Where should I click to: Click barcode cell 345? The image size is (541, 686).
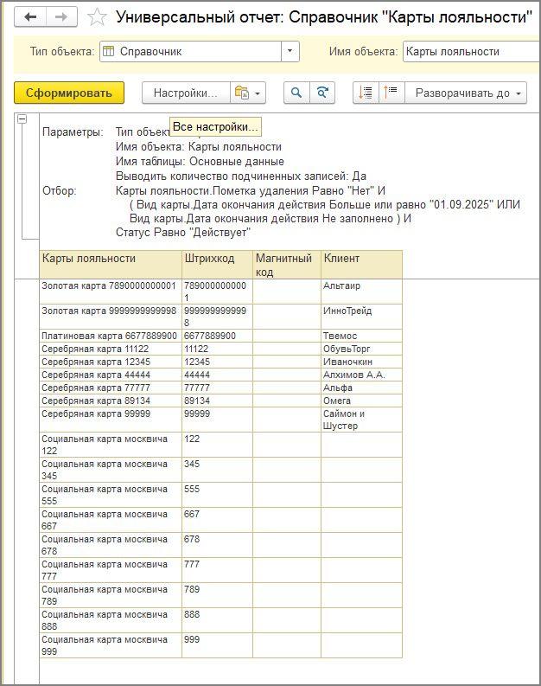tap(217, 470)
